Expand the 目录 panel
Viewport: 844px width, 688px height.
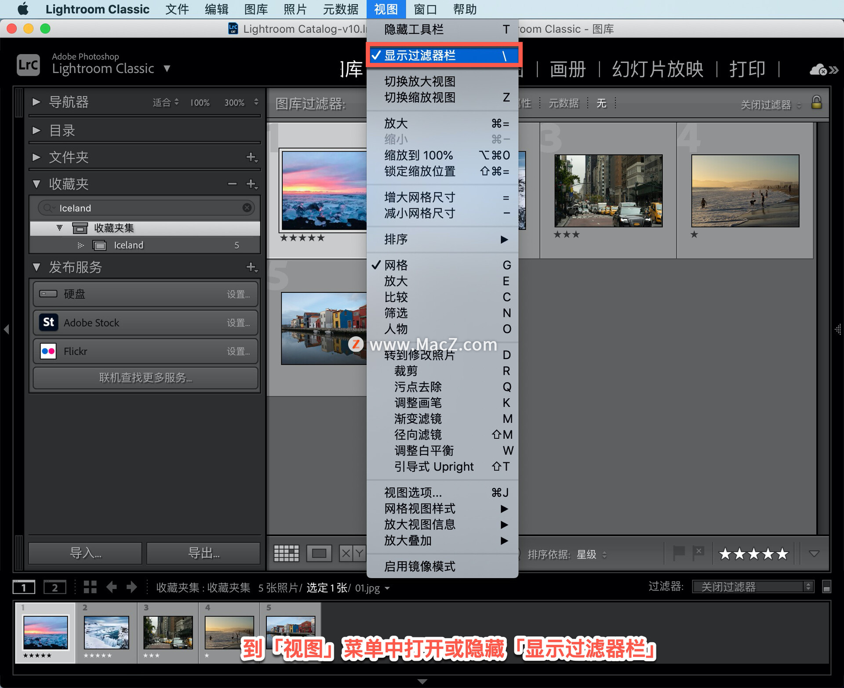36,130
